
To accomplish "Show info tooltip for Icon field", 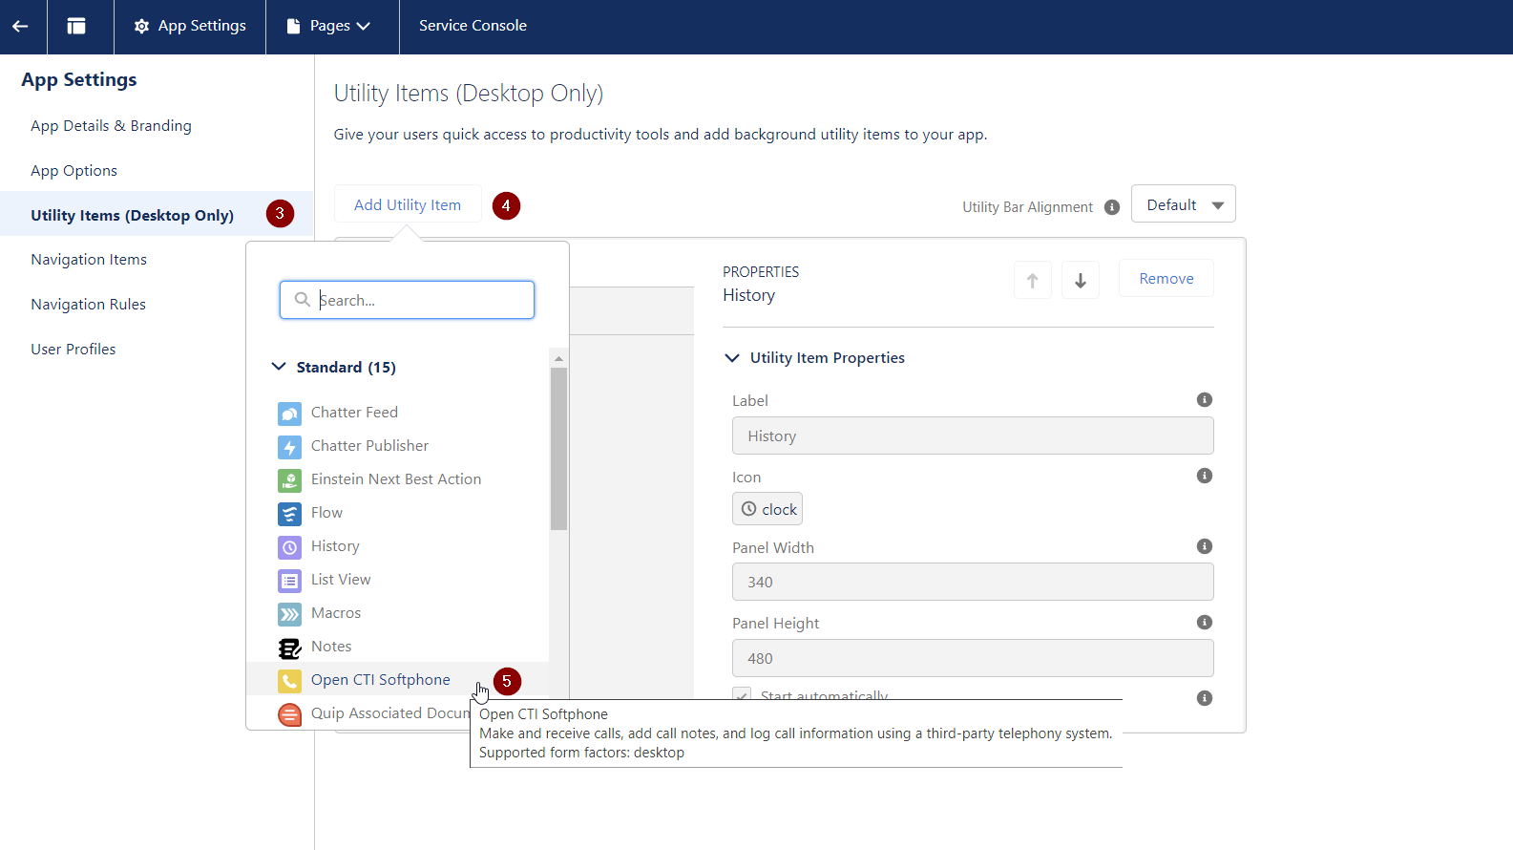I will pyautogui.click(x=1205, y=476).
